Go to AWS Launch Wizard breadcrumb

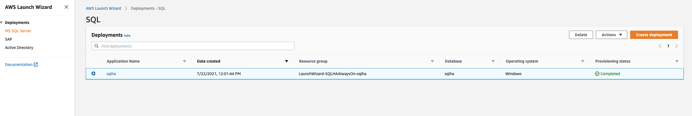pyautogui.click(x=103, y=8)
